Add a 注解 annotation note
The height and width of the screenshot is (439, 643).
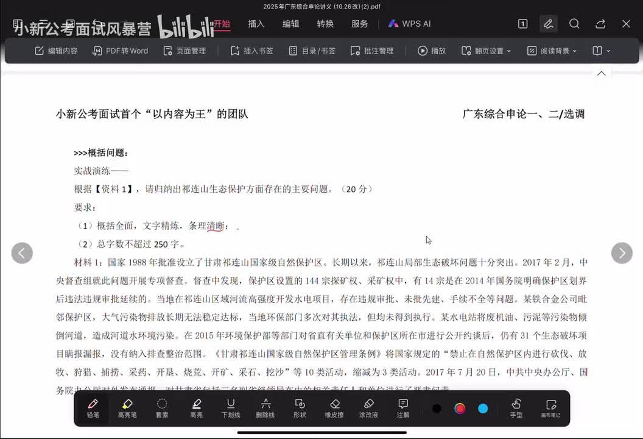point(403,408)
